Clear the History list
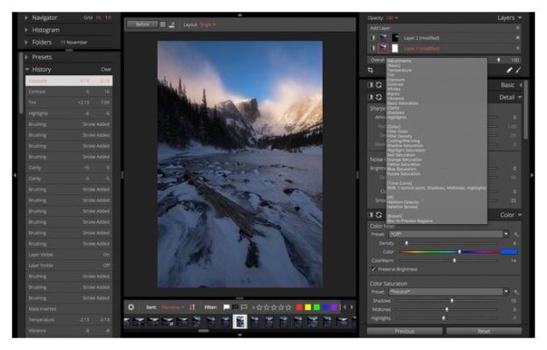Image resolution: width=547 pixels, height=350 pixels. pyautogui.click(x=106, y=69)
